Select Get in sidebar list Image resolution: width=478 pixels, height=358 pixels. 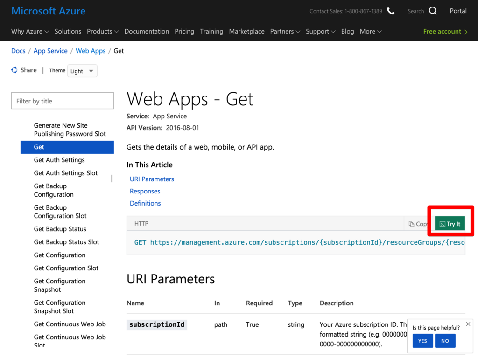[x=67, y=147]
